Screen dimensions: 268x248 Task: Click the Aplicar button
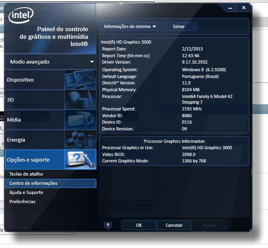pyautogui.click(x=209, y=225)
